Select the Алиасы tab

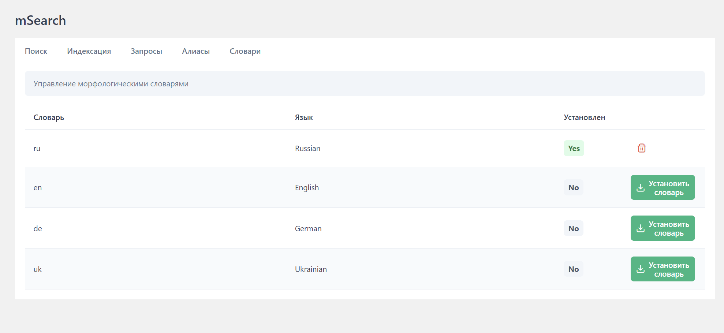point(196,51)
